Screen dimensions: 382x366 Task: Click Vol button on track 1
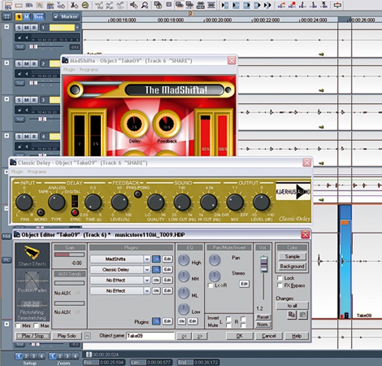(x=20, y=47)
